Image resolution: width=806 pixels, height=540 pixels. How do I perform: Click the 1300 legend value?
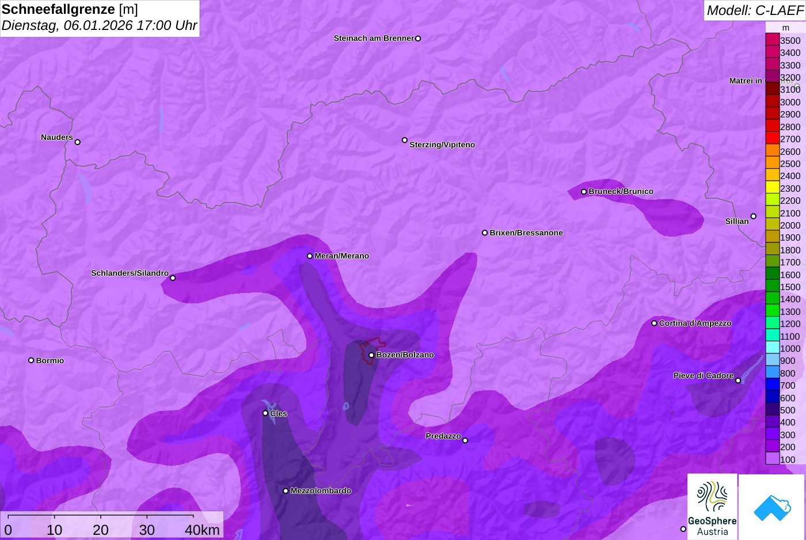click(790, 311)
